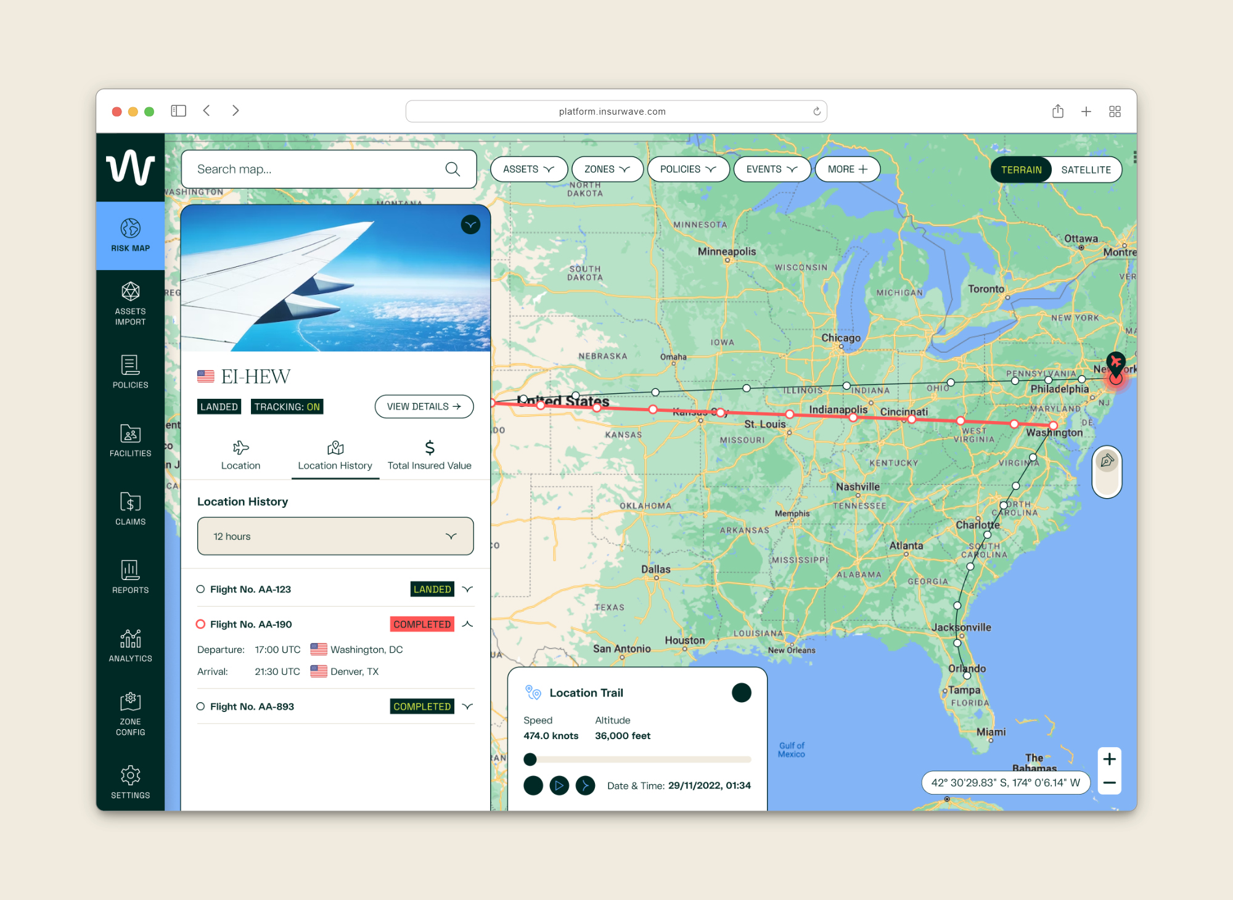Open the Policies filter dropdown

click(688, 170)
